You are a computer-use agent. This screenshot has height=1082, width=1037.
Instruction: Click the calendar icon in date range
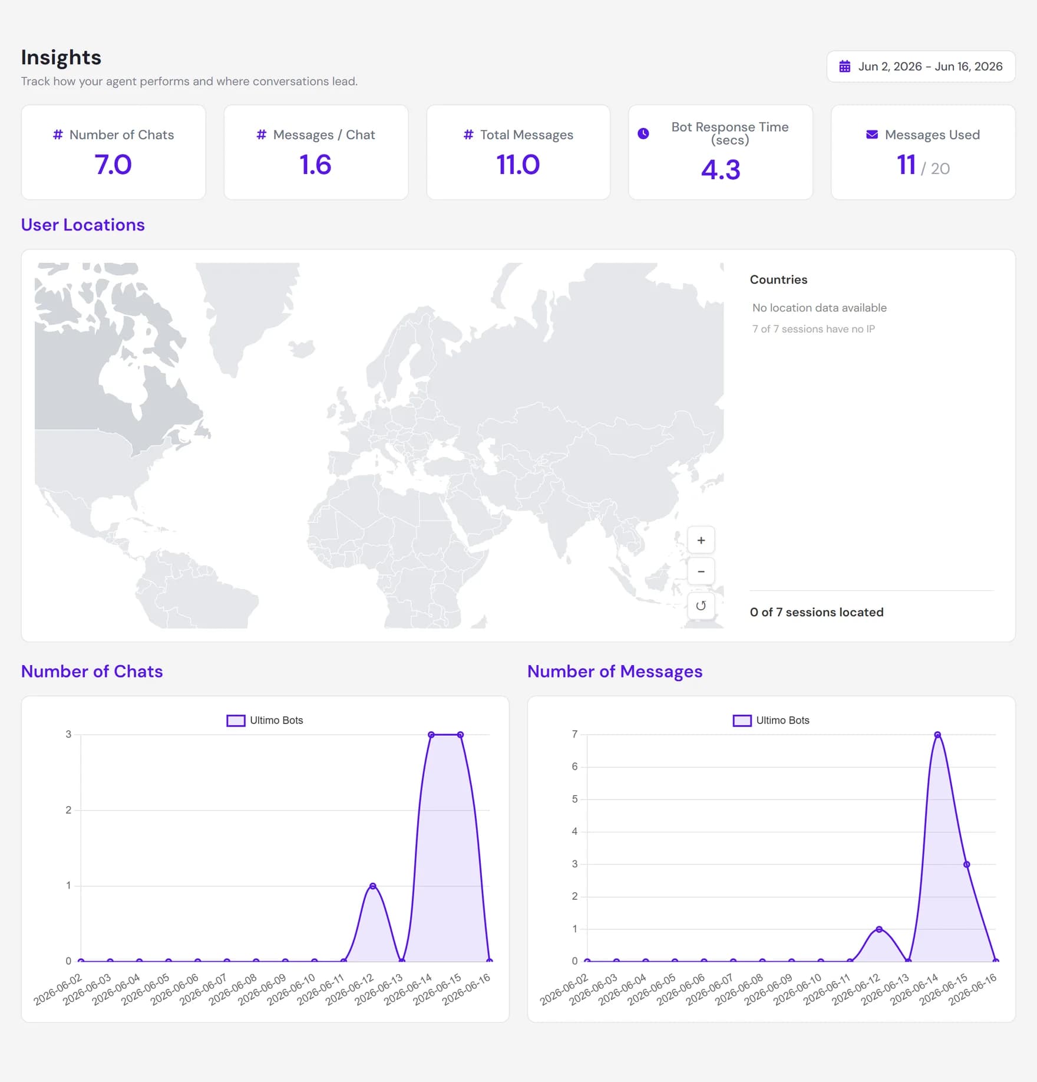844,67
